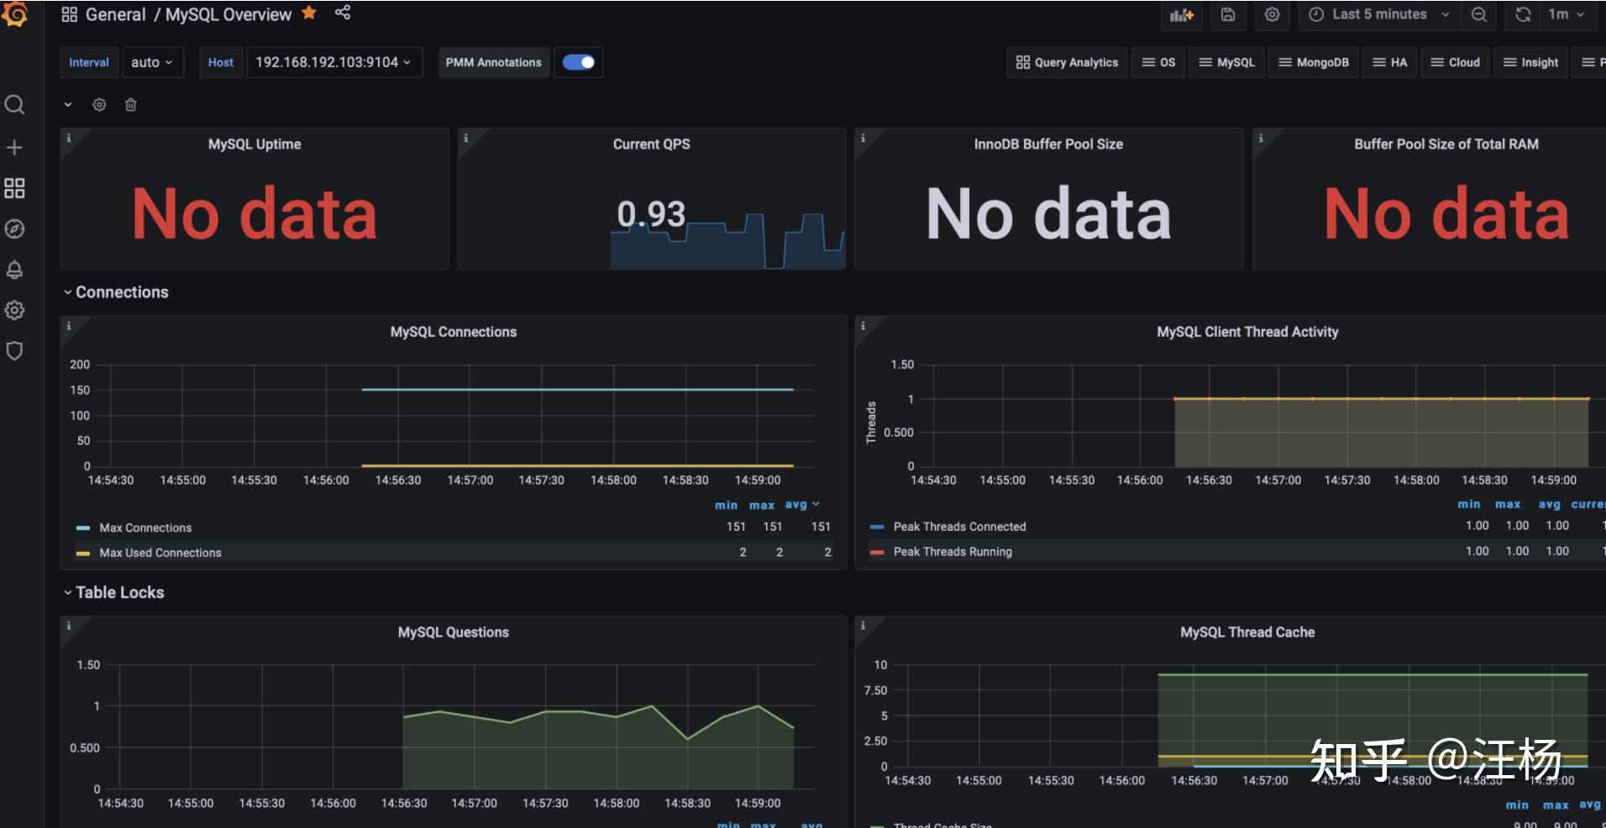Click the PMM Annotations label
The width and height of the screenshot is (1606, 828).
pyautogui.click(x=494, y=62)
